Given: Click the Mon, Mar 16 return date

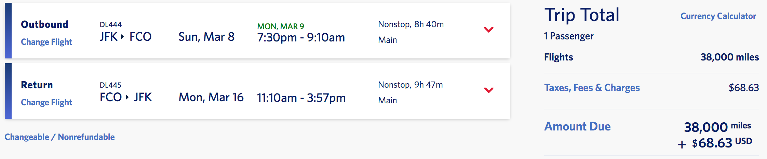Looking at the screenshot, I should [x=211, y=97].
